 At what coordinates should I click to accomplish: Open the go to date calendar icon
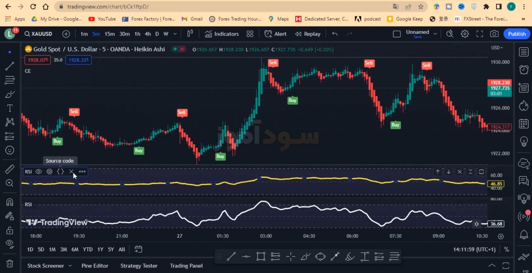coord(138,249)
